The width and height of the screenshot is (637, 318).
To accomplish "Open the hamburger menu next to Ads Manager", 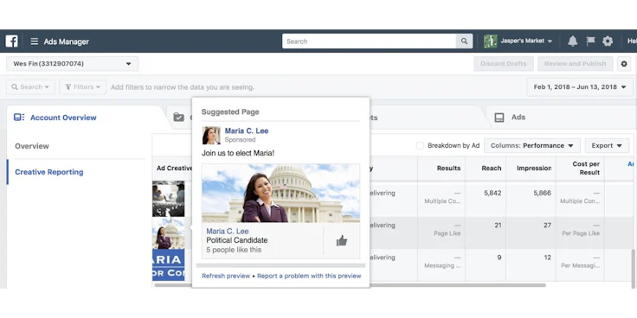I will click(35, 41).
